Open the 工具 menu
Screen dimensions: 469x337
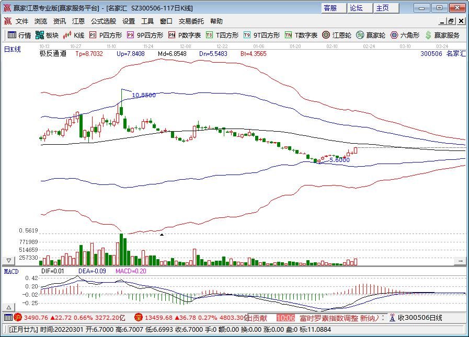[x=147, y=21]
